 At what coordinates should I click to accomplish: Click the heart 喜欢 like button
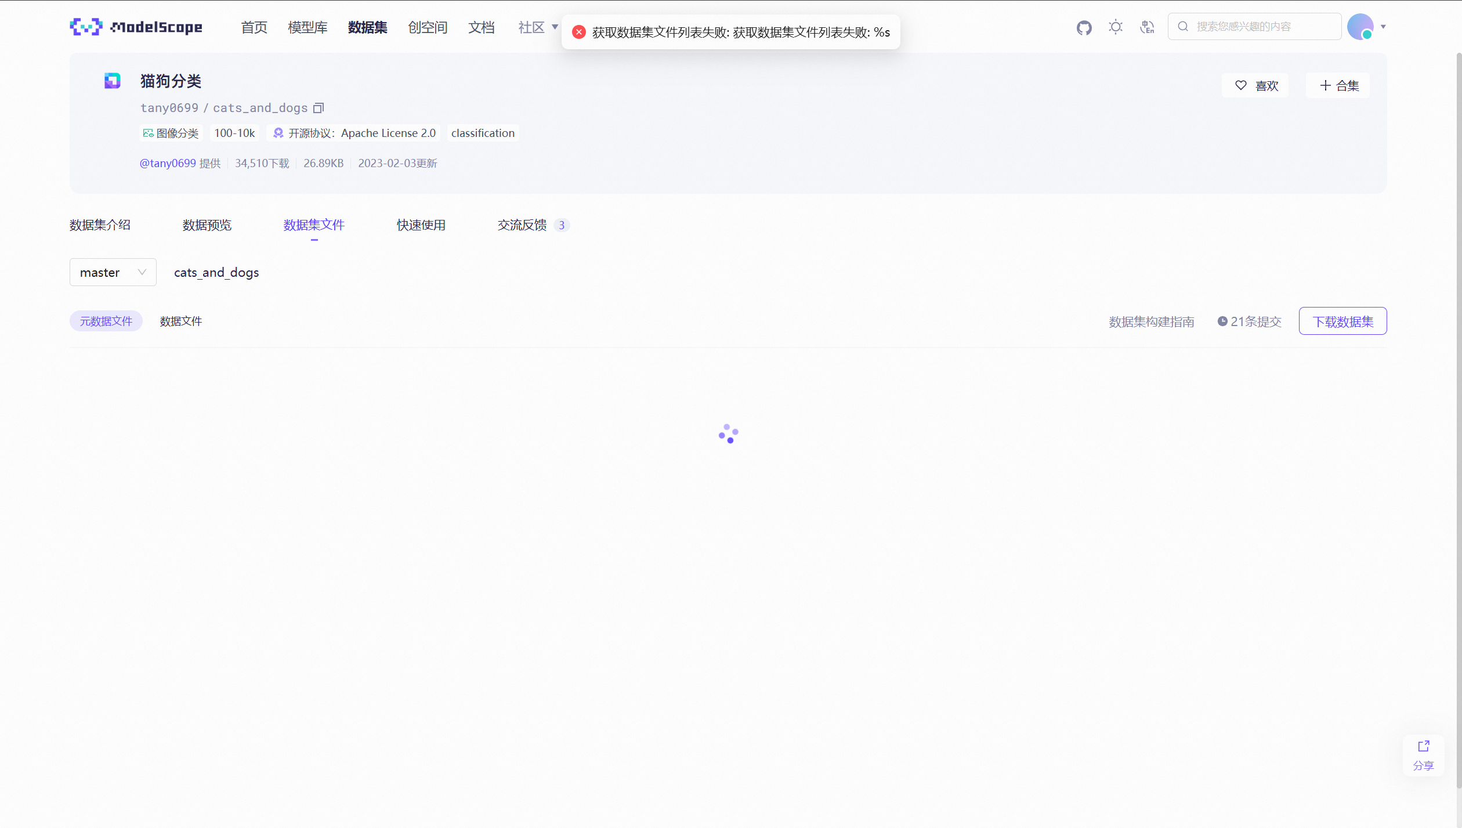tap(1255, 85)
